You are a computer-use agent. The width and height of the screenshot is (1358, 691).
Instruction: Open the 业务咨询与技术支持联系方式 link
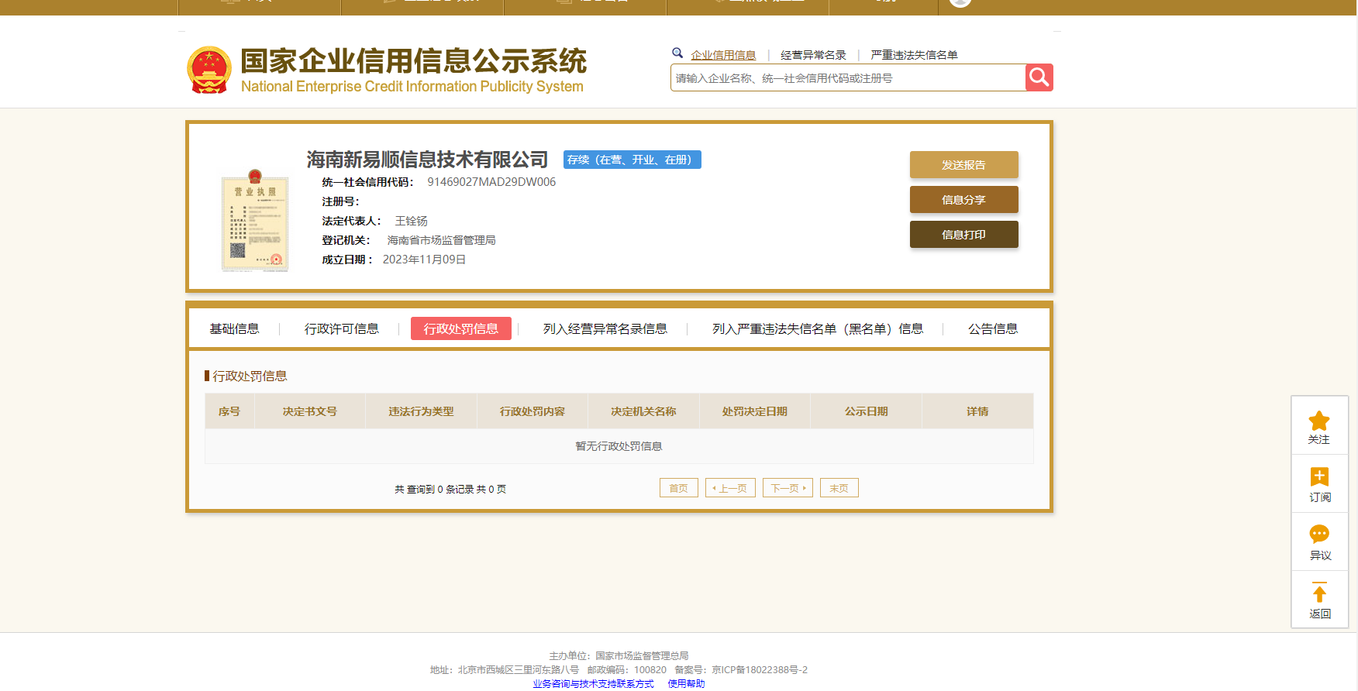[593, 683]
